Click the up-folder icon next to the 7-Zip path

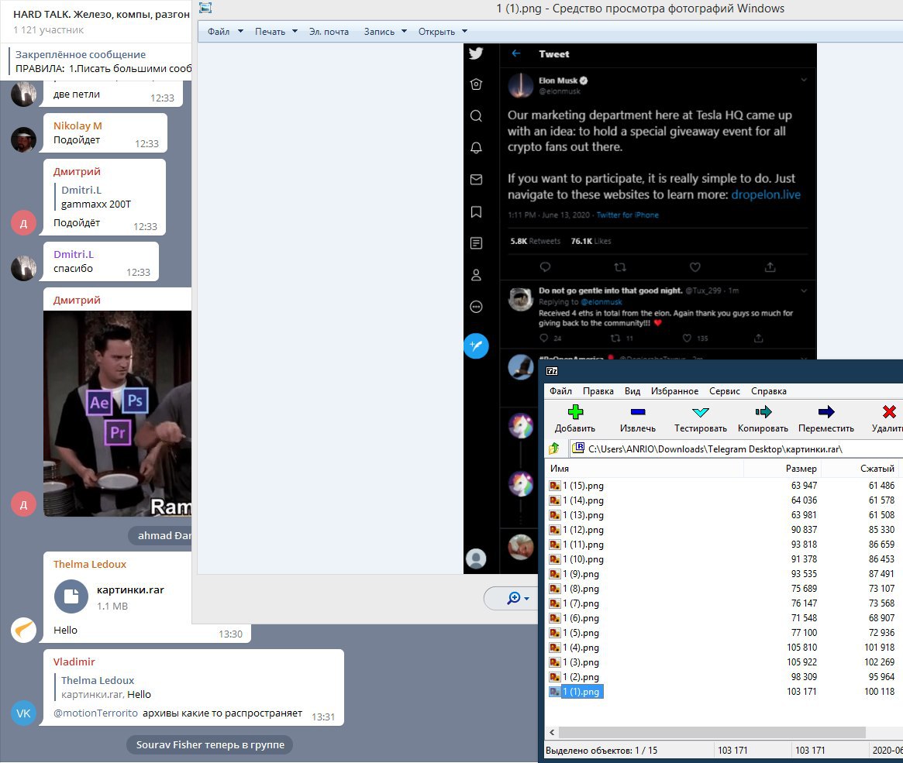[x=554, y=449]
